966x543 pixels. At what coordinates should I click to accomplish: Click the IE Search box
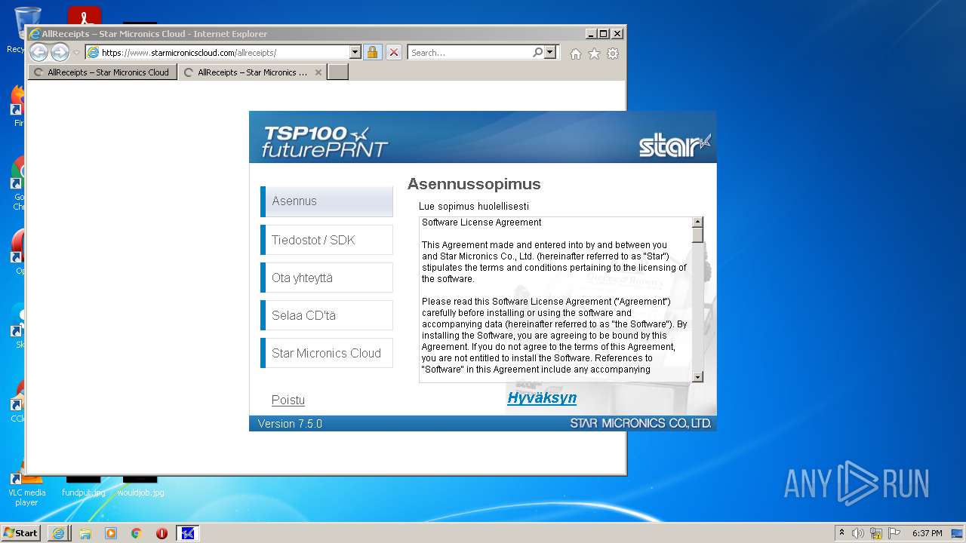(469, 53)
